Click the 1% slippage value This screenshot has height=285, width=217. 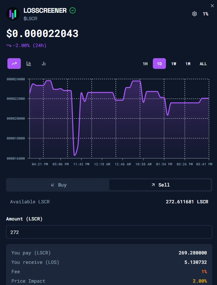(x=205, y=14)
